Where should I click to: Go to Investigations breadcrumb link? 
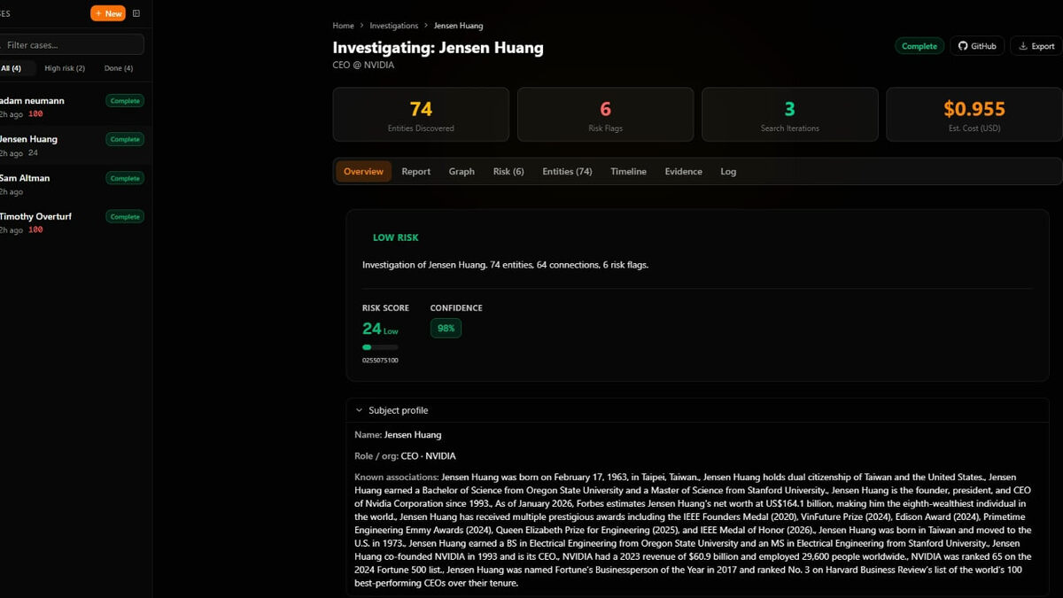(394, 26)
